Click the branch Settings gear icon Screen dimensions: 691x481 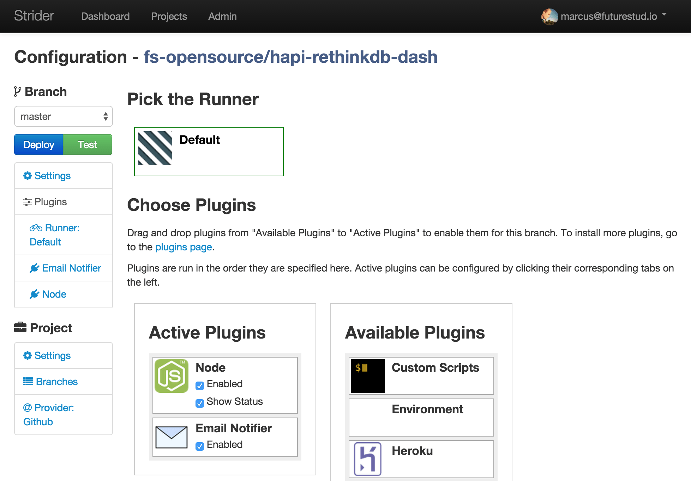click(28, 176)
